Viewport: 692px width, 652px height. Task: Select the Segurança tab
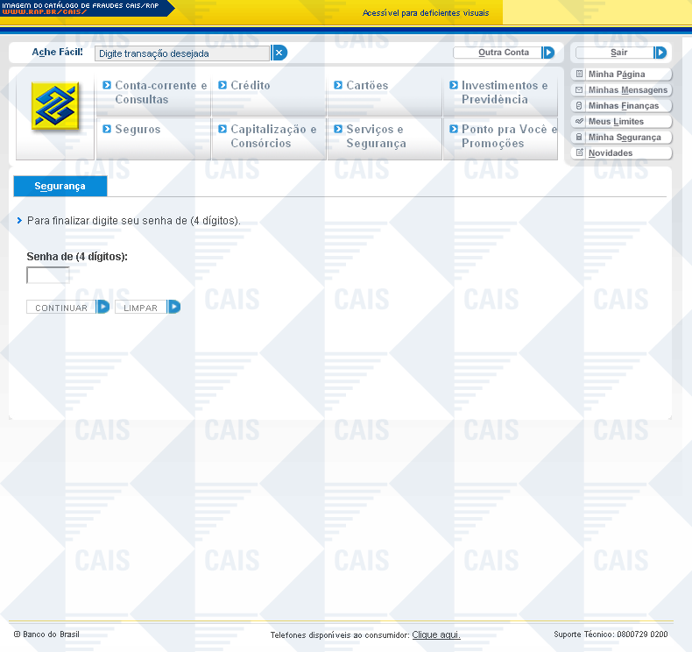tap(60, 186)
